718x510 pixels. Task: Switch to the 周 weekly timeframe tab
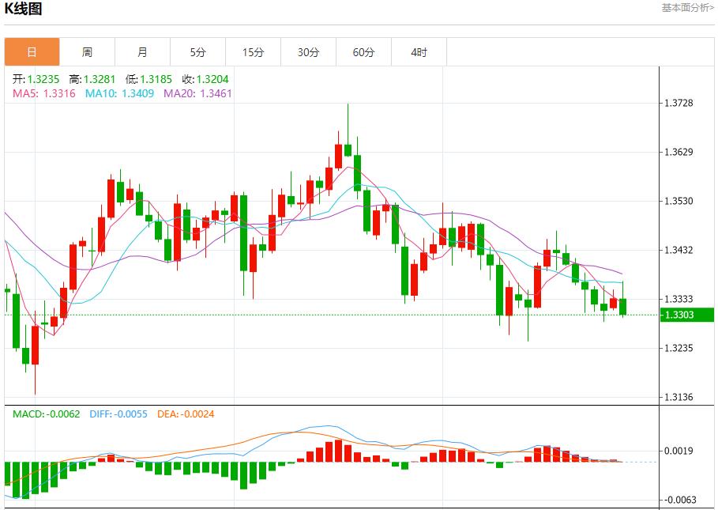tap(88, 51)
